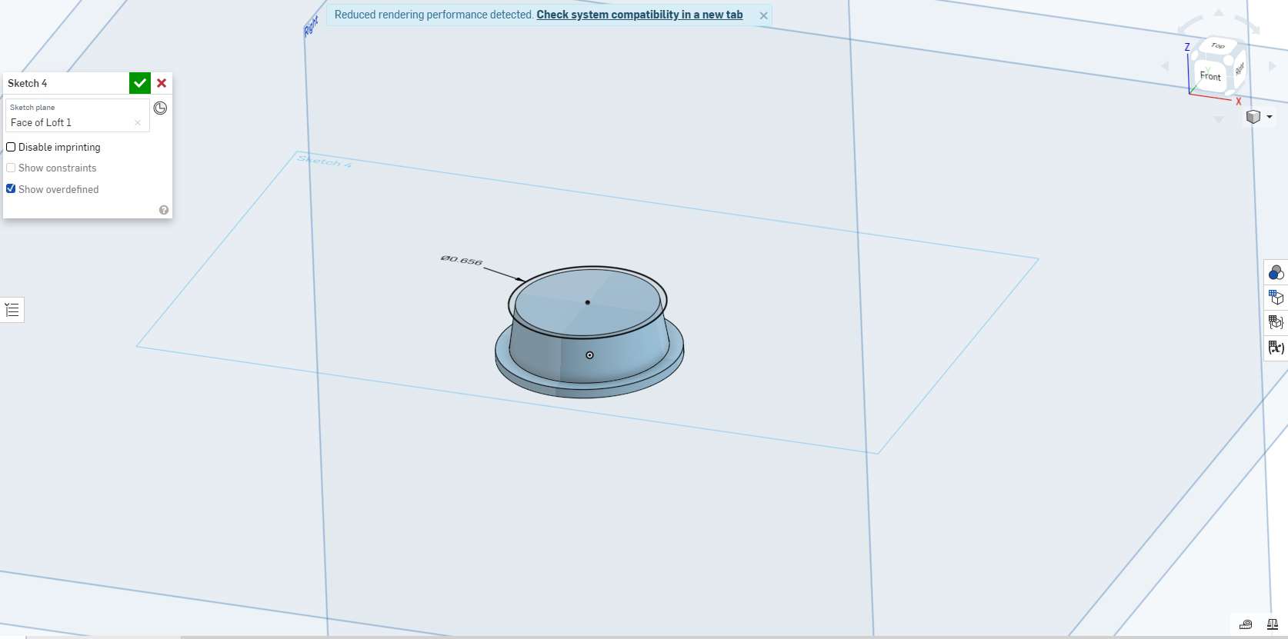Open the measure tape tool

[x=1246, y=624]
